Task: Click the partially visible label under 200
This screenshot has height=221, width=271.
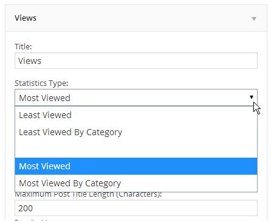Action: click(x=32, y=220)
